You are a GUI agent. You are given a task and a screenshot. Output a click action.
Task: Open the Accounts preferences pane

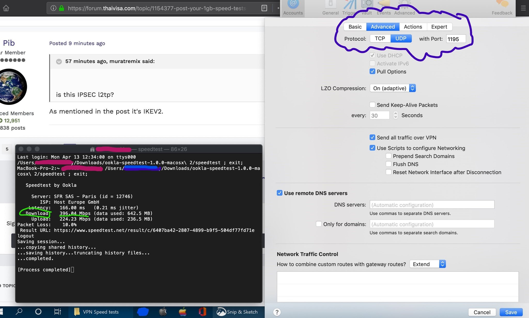click(x=293, y=8)
